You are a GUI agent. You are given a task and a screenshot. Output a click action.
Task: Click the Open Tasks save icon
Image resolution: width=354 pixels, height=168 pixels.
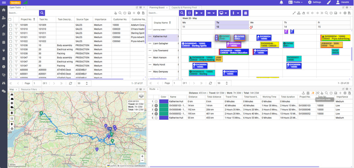[x=129, y=13]
